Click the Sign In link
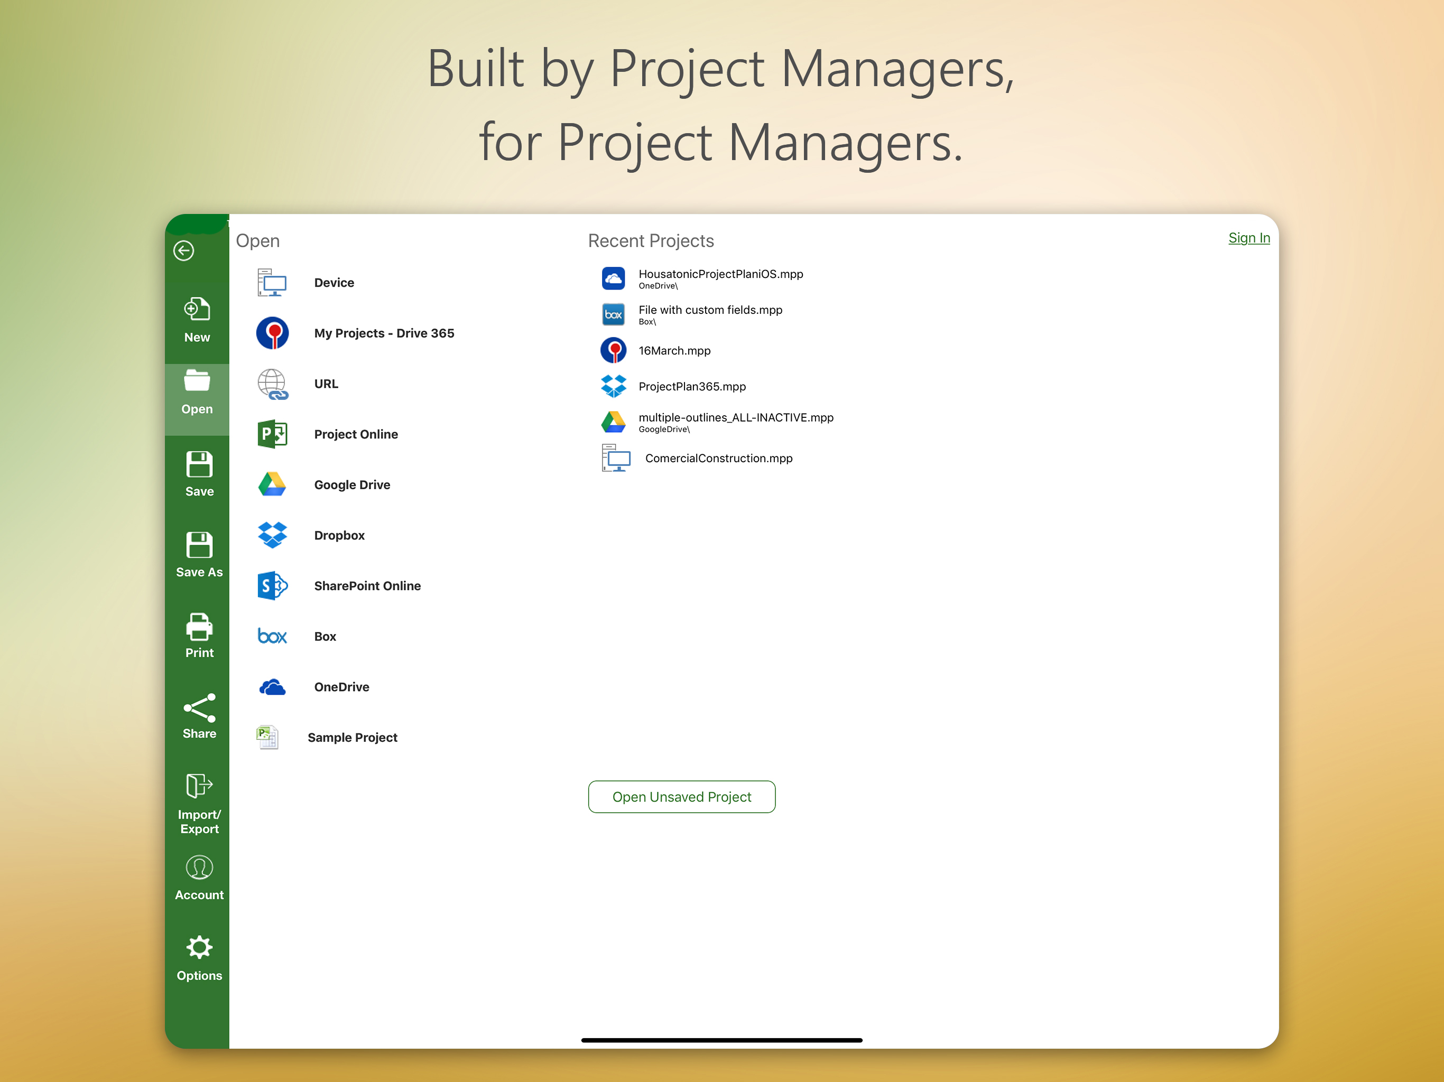 tap(1248, 238)
